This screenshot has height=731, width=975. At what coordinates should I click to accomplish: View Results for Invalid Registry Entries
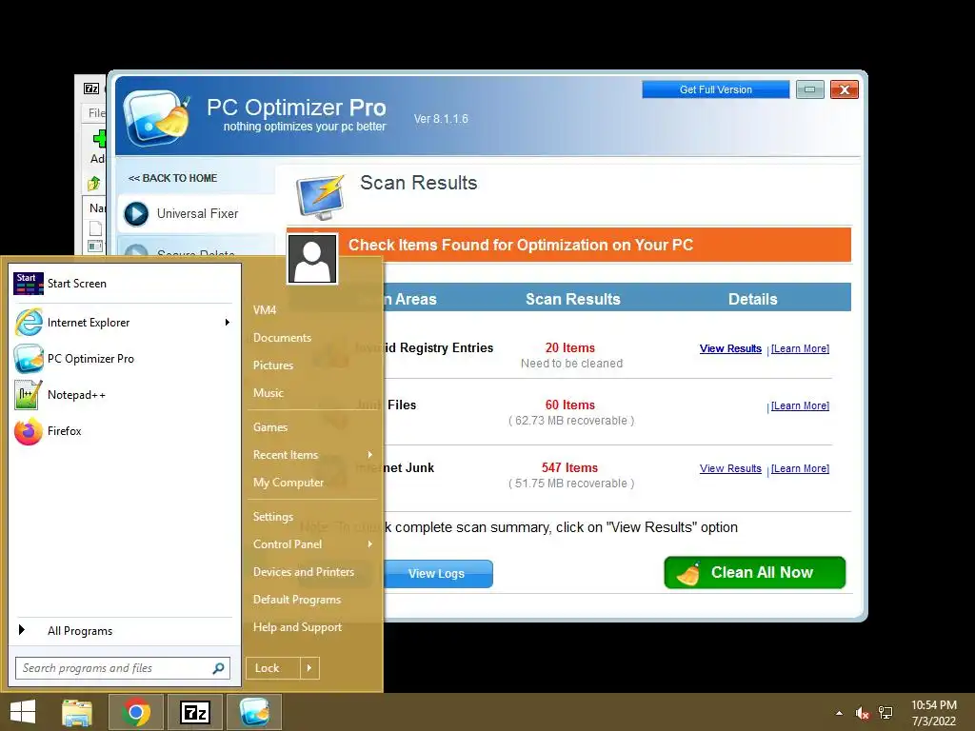730,348
